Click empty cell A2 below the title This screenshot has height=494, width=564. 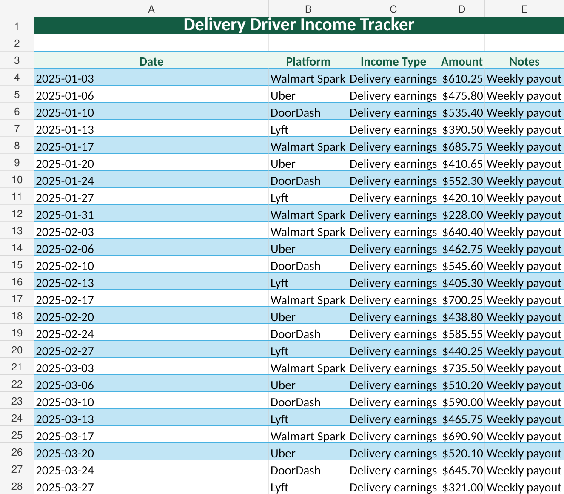pos(151,43)
